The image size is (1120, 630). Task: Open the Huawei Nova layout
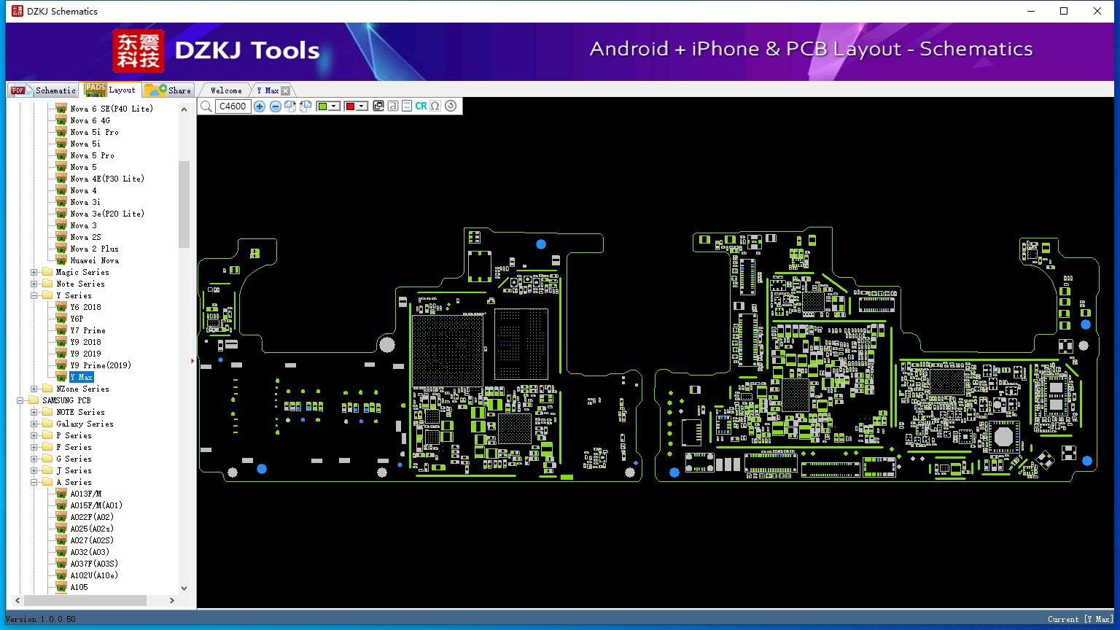pos(94,260)
